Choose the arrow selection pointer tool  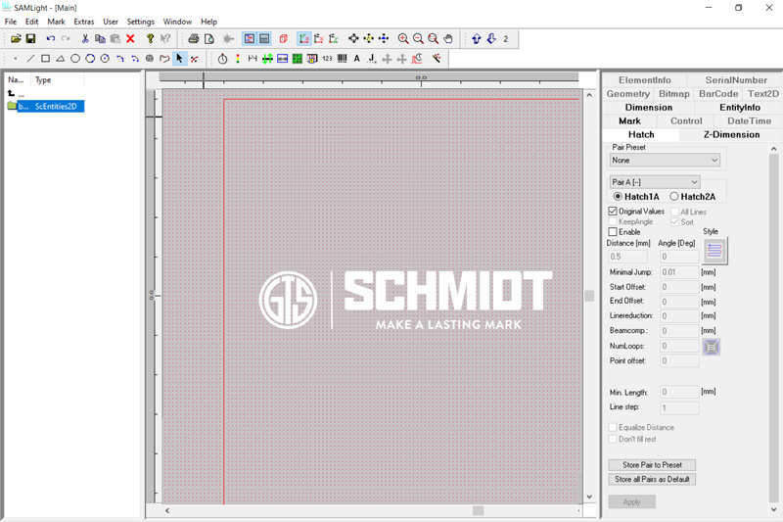(x=179, y=59)
